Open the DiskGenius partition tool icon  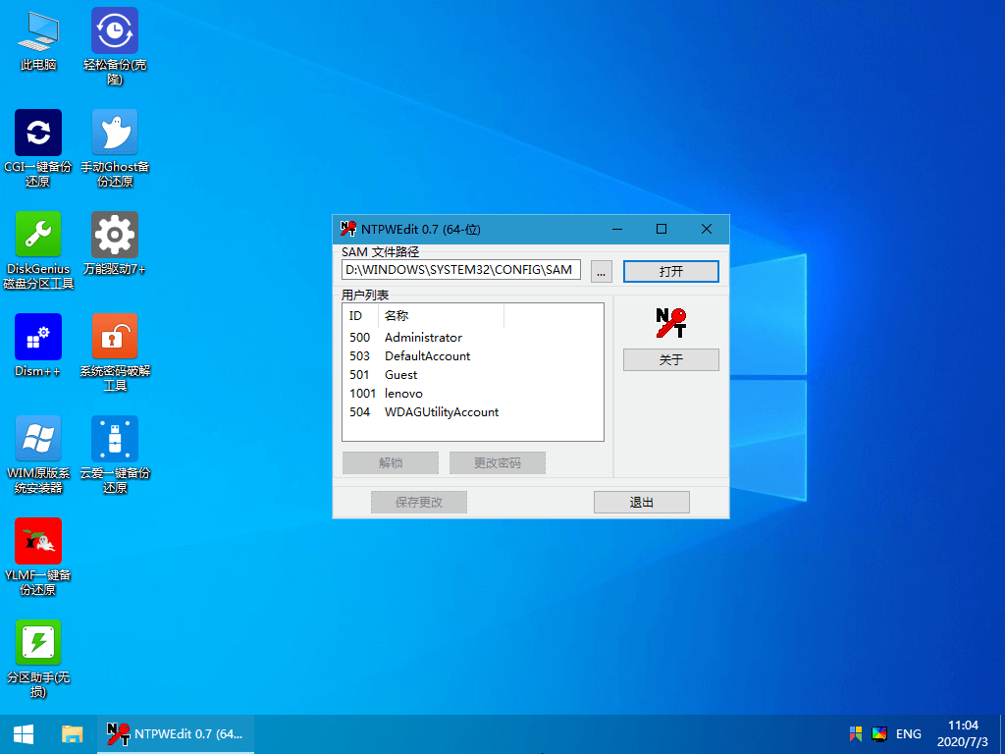point(38,236)
